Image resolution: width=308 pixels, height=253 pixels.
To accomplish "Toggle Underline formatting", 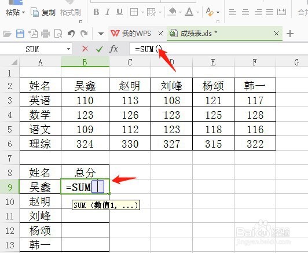I will pos(119,12).
